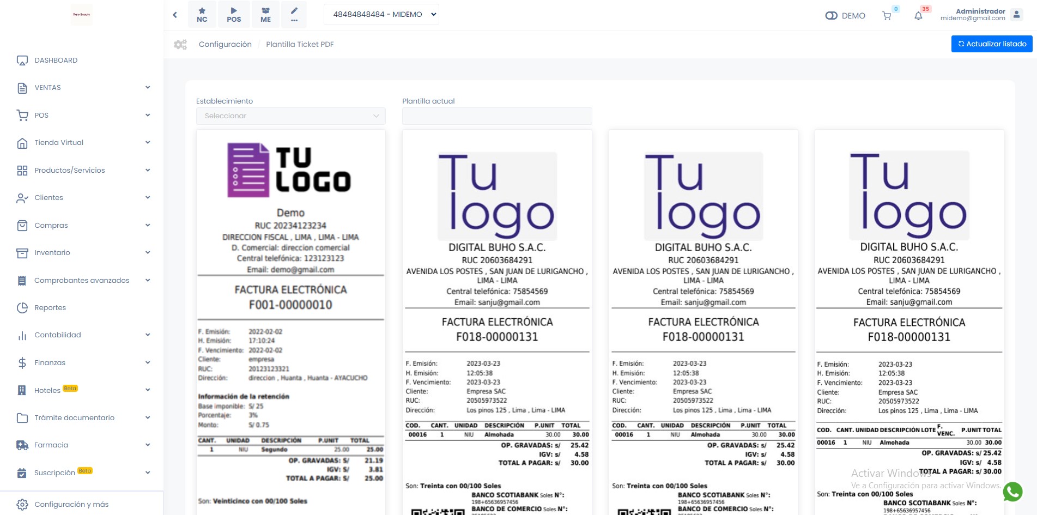Open the 48484848484 - MIDEMO company selector
The width and height of the screenshot is (1037, 515).
pos(381,15)
